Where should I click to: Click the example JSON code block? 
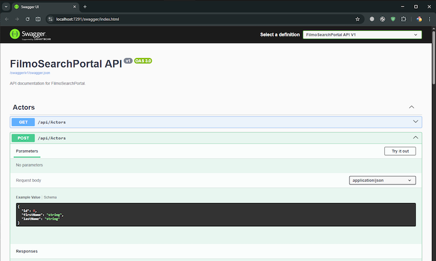[216, 215]
